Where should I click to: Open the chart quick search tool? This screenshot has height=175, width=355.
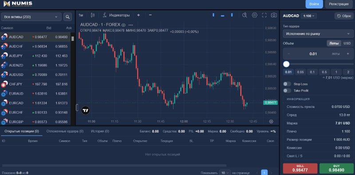coord(245,15)
